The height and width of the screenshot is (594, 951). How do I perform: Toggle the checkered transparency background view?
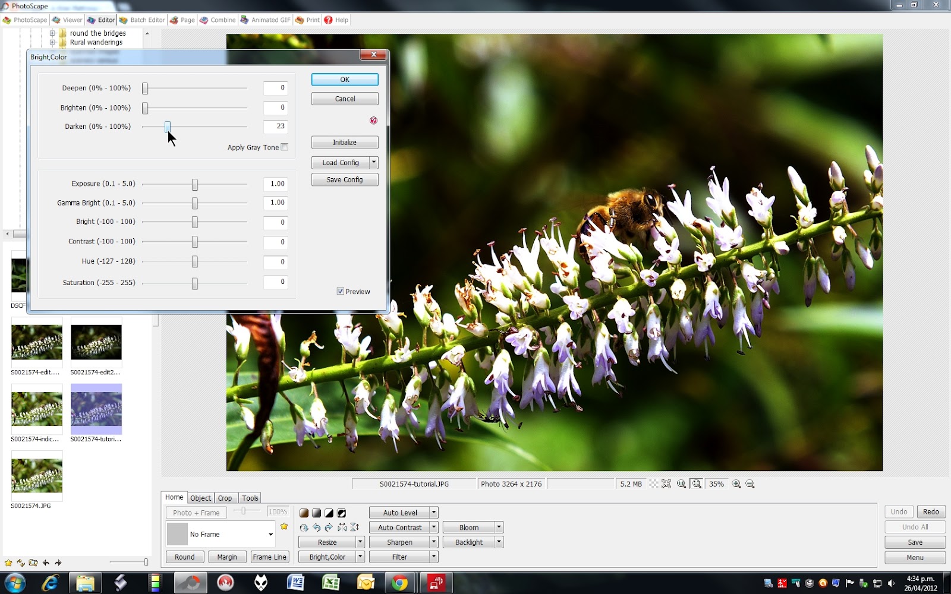(x=653, y=484)
